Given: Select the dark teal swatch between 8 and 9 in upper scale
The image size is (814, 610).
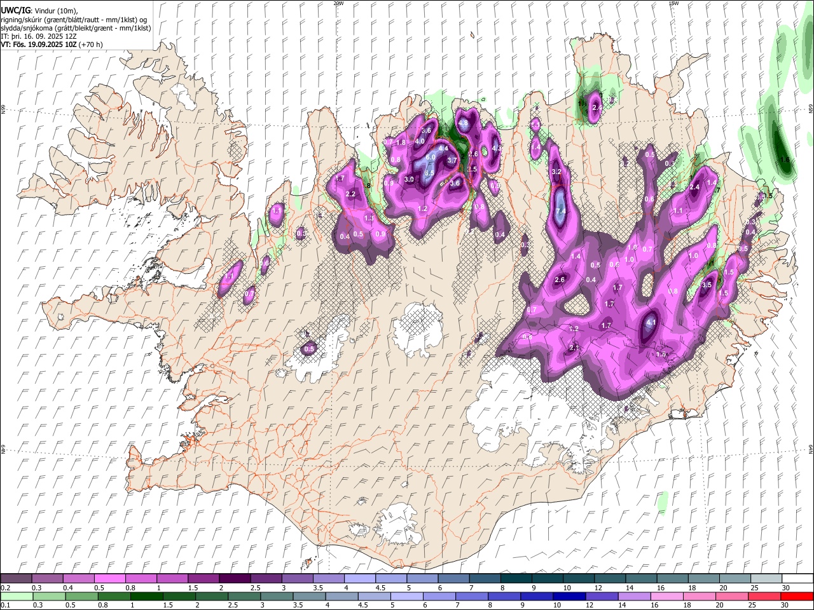Looking at the screenshot, I should click(517, 579).
